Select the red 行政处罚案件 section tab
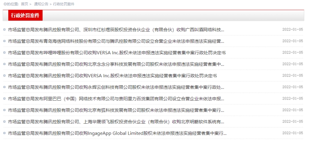Image resolution: width=314 pixels, height=141 pixels. tap(25, 15)
